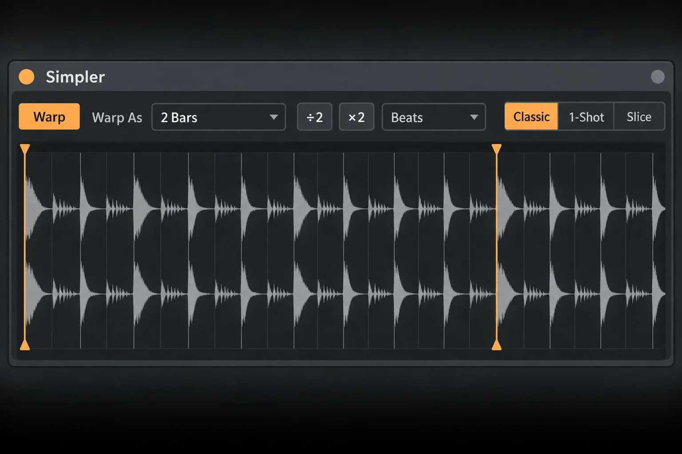Click the top sample start marker triangle
682x454 pixels.
tap(25, 149)
